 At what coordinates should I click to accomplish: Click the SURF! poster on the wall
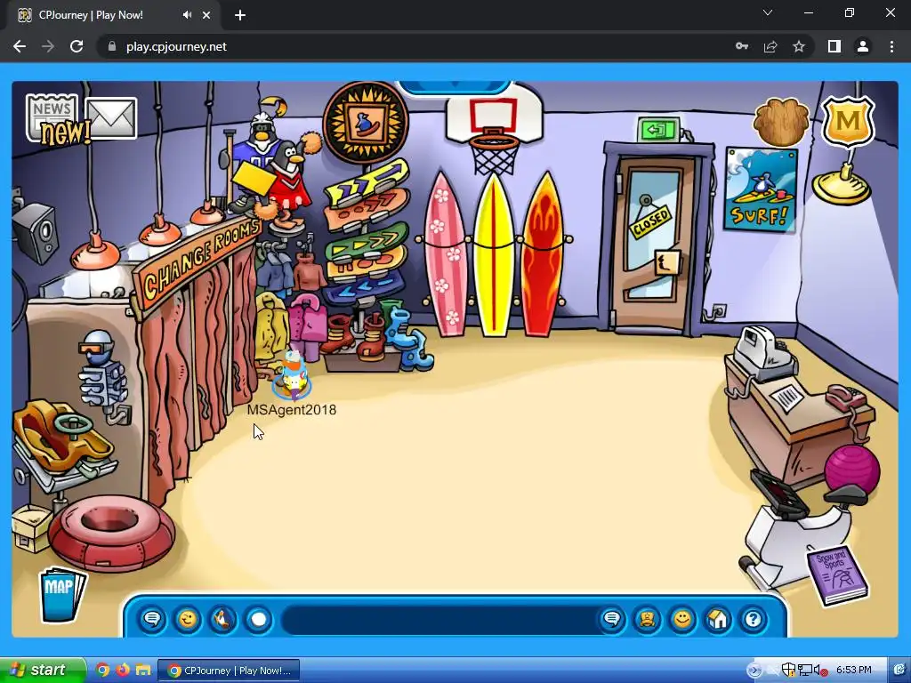coord(760,189)
